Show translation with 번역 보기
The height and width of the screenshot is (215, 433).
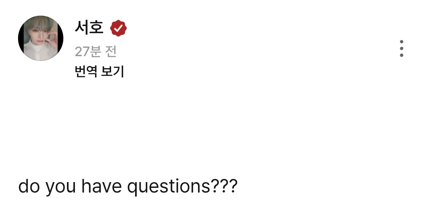coord(99,72)
